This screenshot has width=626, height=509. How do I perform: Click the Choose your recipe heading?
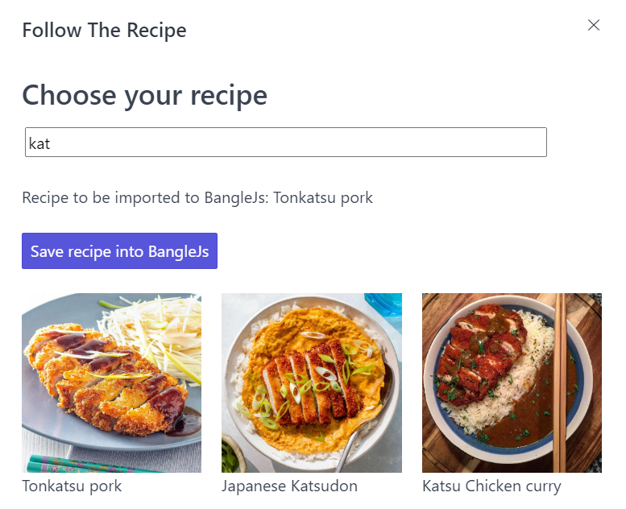(x=144, y=95)
